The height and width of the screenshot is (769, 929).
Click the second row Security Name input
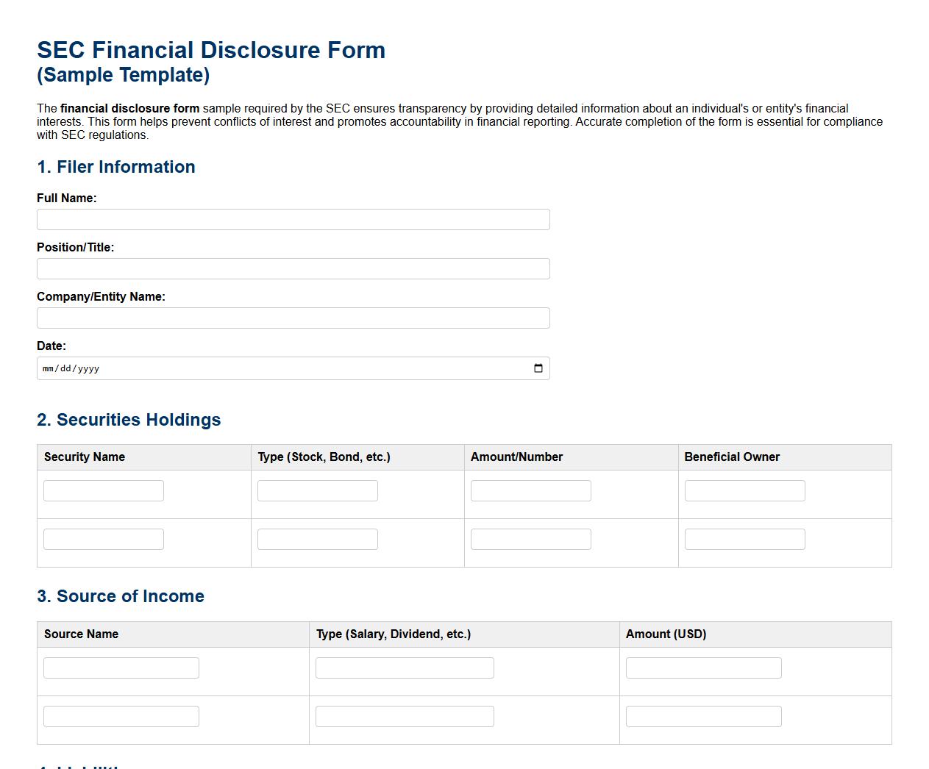[x=103, y=539]
